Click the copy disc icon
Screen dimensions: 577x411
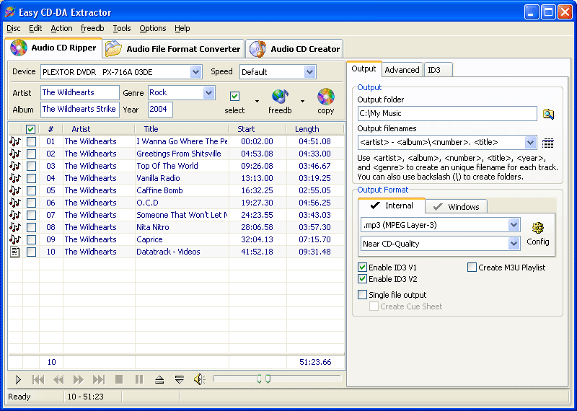click(326, 97)
